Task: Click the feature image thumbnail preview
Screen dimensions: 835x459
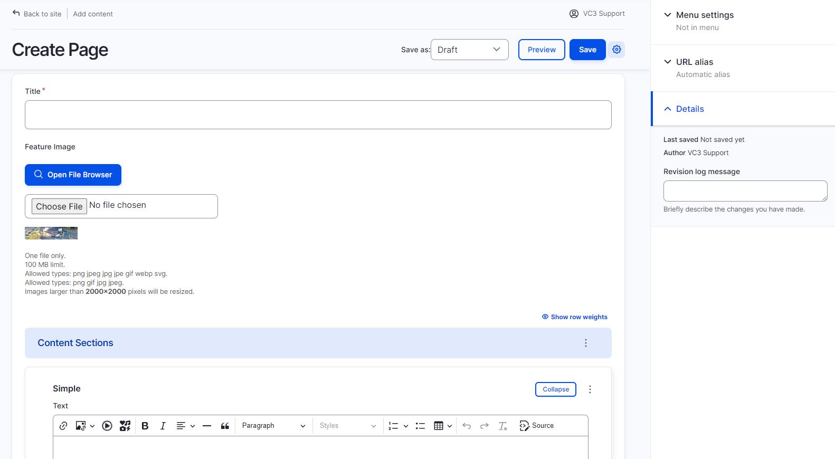Action: pos(51,233)
